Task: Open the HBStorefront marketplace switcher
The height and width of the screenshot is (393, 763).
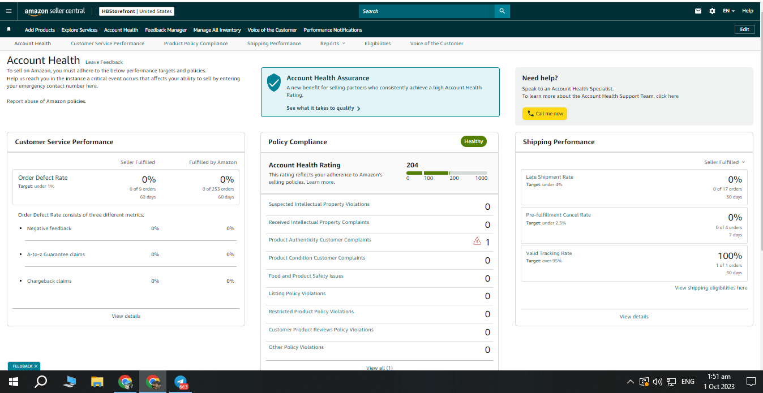Action: point(136,11)
